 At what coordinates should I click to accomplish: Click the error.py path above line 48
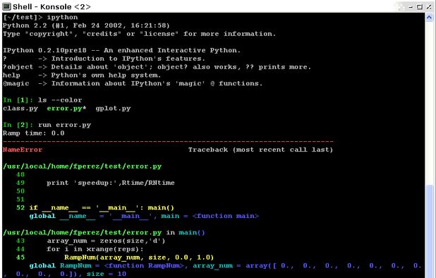click(83, 167)
